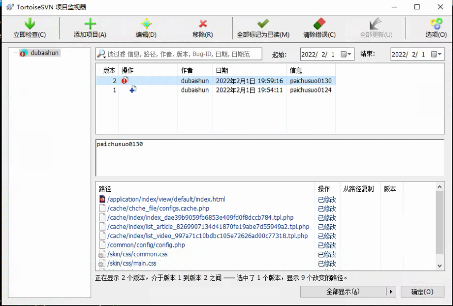The width and height of the screenshot is (453, 306).
Task: Select /skin/css/common.css path
Action: [137, 254]
